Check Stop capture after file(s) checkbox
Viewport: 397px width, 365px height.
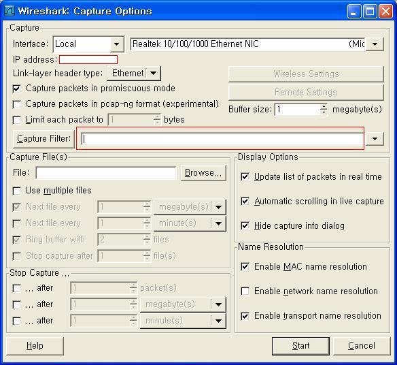pyautogui.click(x=17, y=256)
